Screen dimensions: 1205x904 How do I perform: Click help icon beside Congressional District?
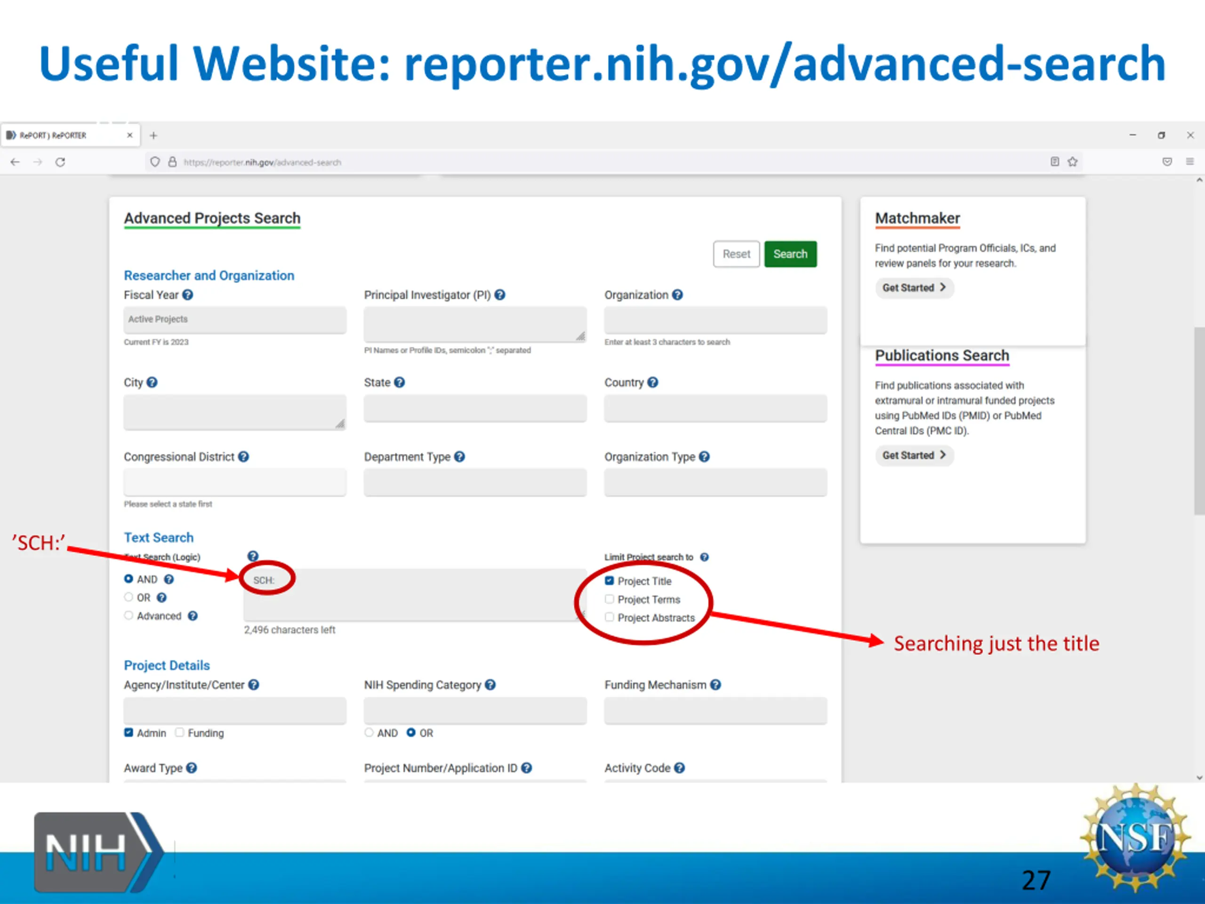click(x=243, y=457)
